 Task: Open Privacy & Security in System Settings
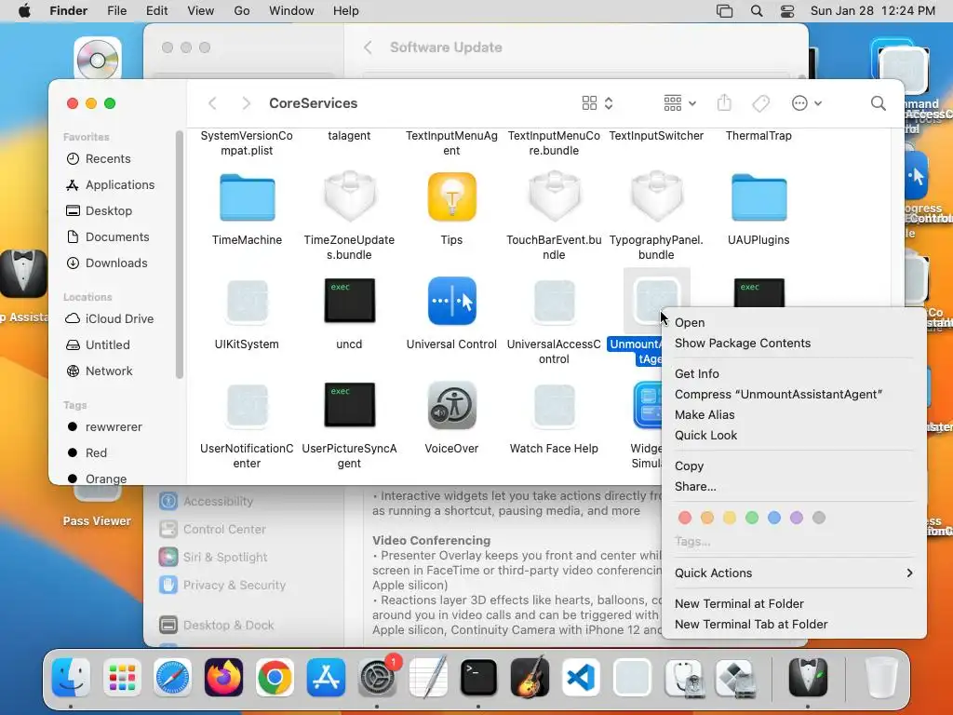[x=234, y=585]
